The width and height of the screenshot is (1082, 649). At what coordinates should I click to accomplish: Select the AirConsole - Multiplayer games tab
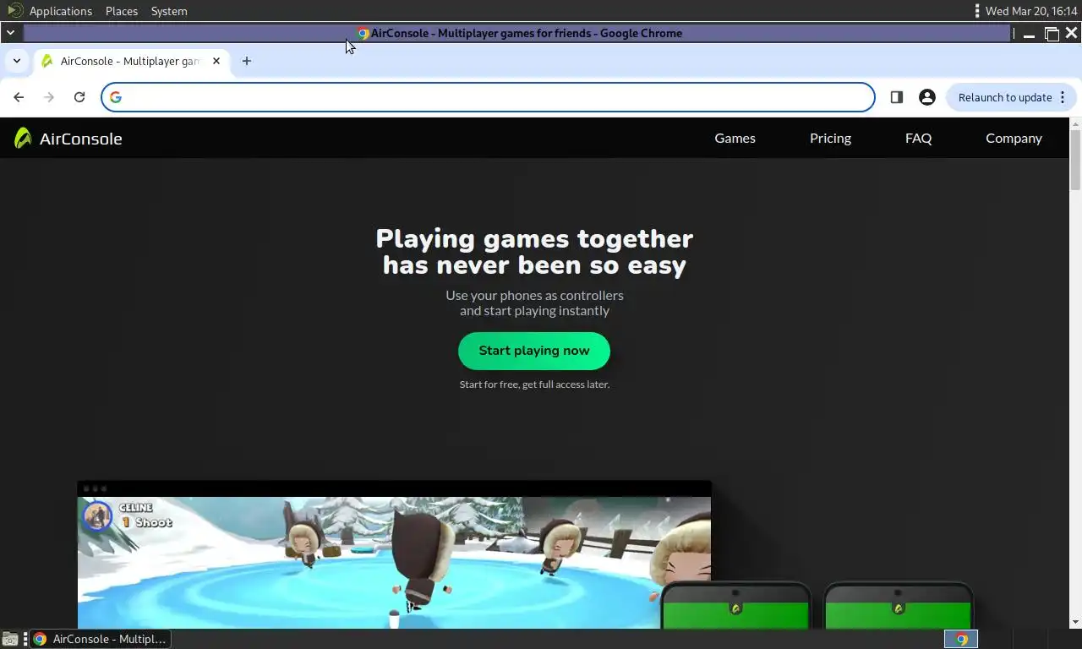click(x=131, y=61)
